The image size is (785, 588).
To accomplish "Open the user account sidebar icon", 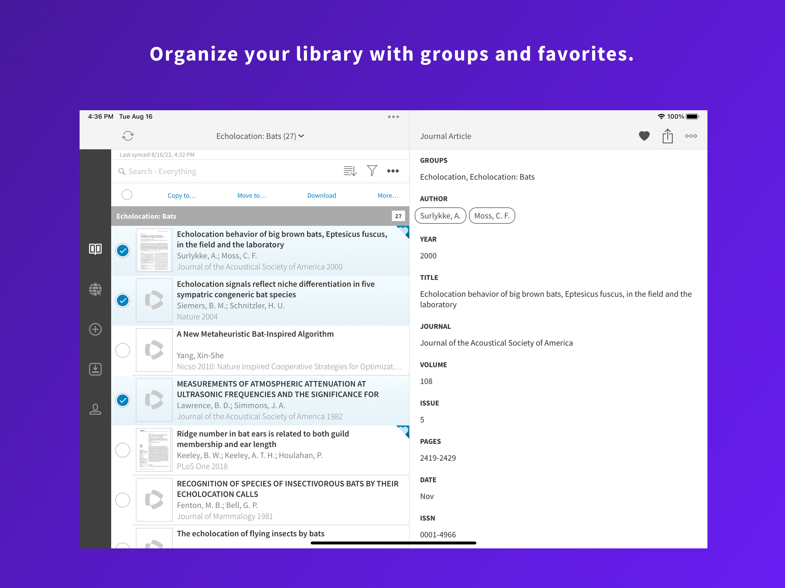I will point(95,409).
